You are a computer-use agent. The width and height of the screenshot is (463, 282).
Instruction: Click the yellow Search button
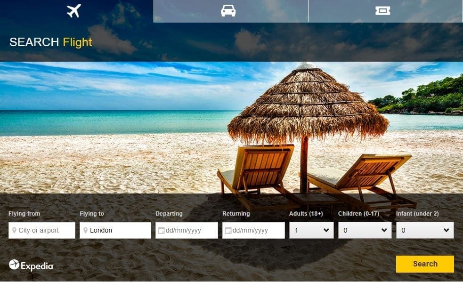coord(425,264)
